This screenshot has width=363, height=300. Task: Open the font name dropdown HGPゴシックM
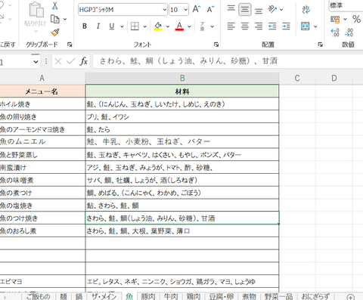pos(164,10)
